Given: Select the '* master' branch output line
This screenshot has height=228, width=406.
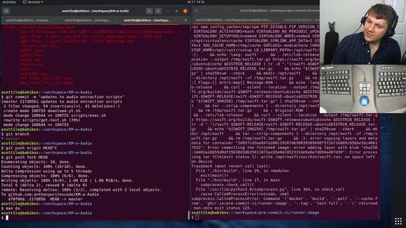Looking at the screenshot, I should [x=10, y=139].
